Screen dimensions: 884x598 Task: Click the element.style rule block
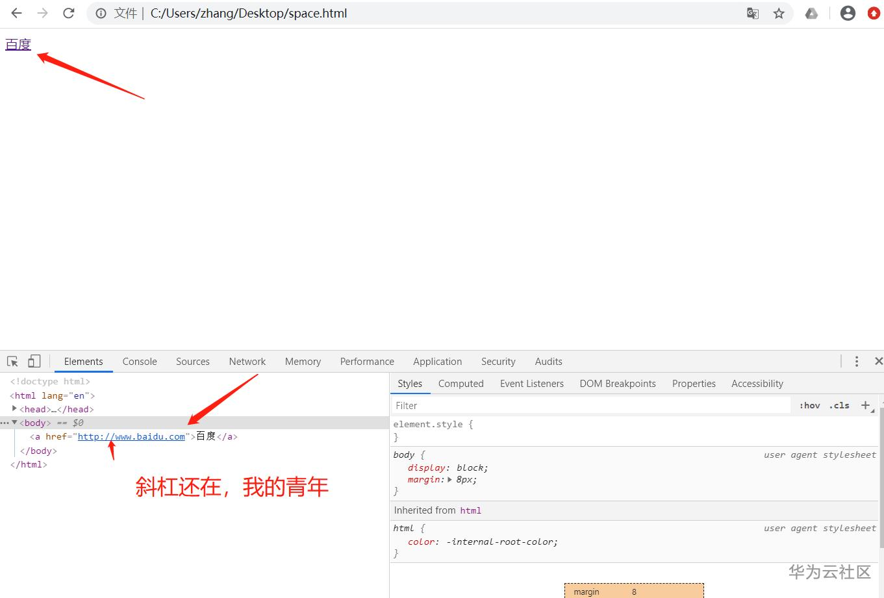click(x=634, y=430)
